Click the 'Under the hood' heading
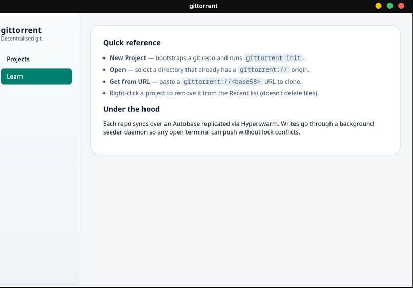Screen dimensions: 413x288 pos(132,109)
